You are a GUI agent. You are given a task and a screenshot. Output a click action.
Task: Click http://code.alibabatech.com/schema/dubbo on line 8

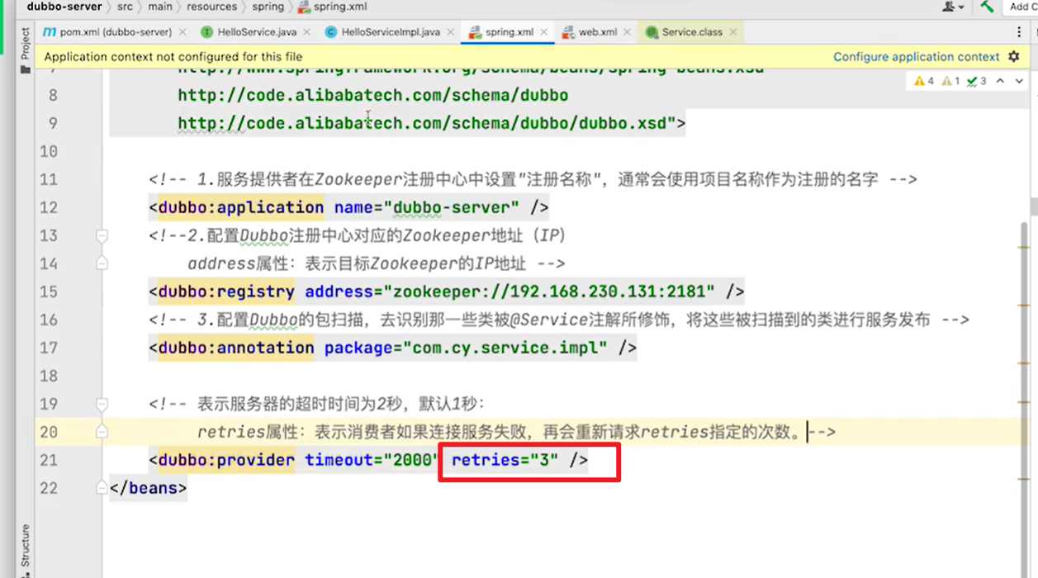click(x=372, y=95)
